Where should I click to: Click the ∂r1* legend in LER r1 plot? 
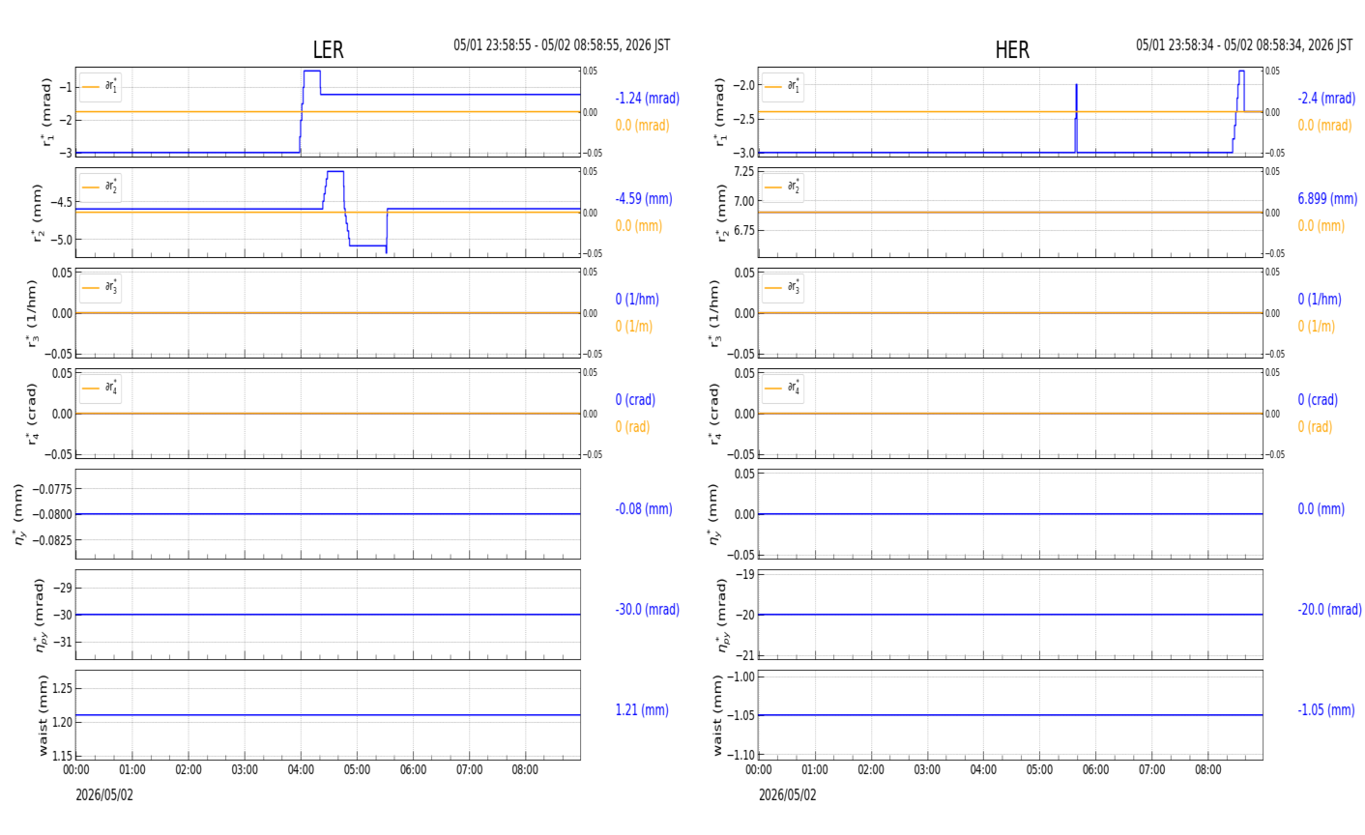101,87
